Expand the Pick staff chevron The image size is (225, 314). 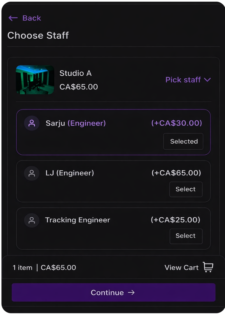pyautogui.click(x=207, y=80)
